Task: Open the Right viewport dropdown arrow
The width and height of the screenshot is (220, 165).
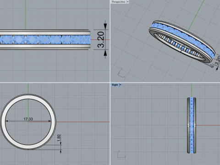Action: tap(121, 85)
